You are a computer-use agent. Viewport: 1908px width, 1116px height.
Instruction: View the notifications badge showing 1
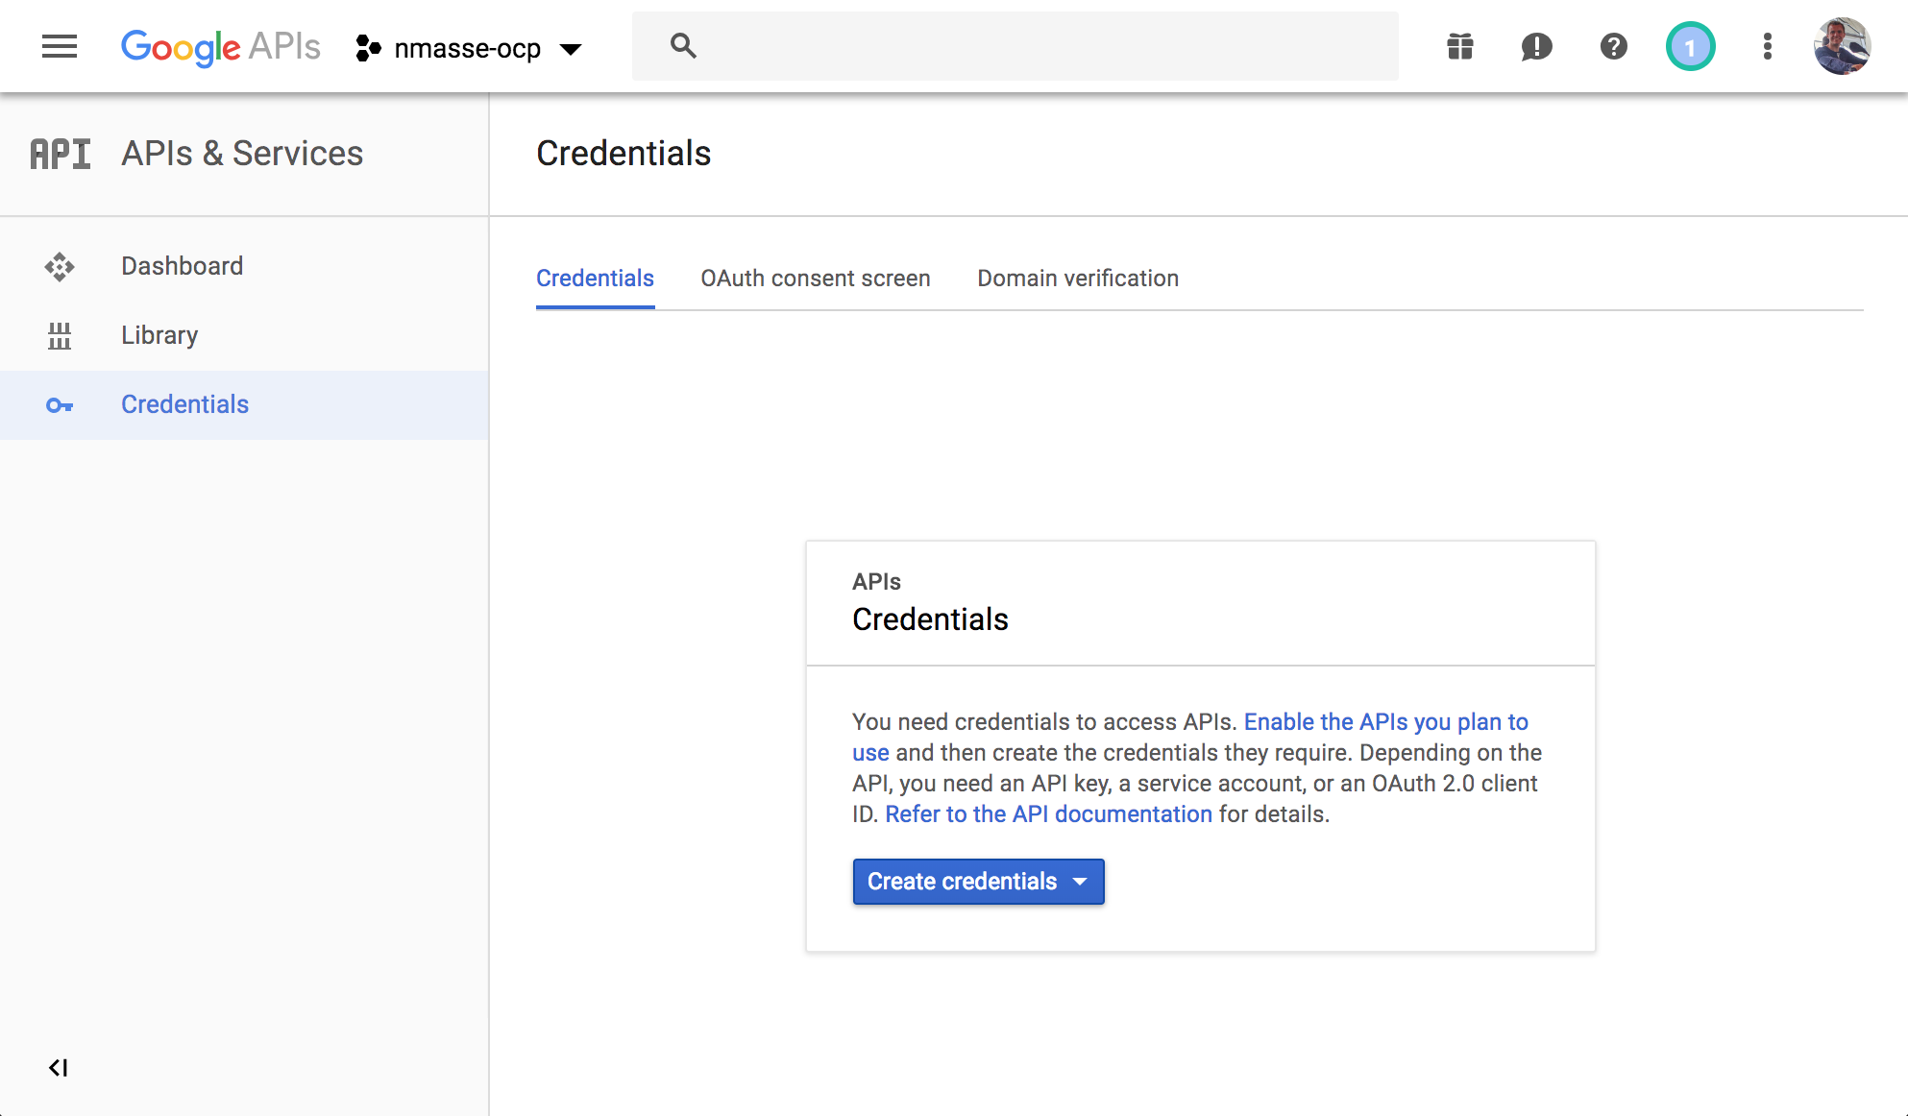pyautogui.click(x=1690, y=46)
